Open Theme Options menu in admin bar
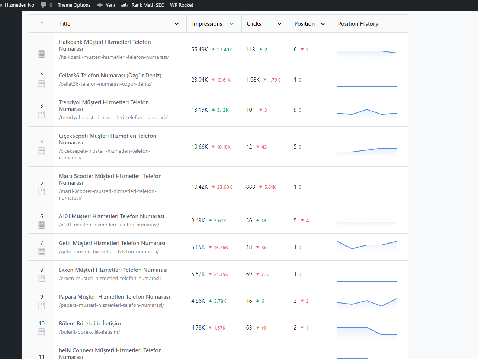478x359 pixels. pyautogui.click(x=74, y=5)
